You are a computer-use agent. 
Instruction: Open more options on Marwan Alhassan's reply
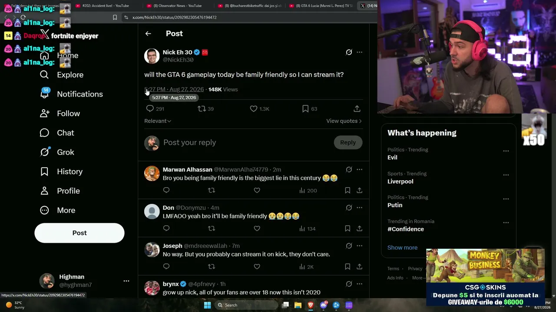359,169
